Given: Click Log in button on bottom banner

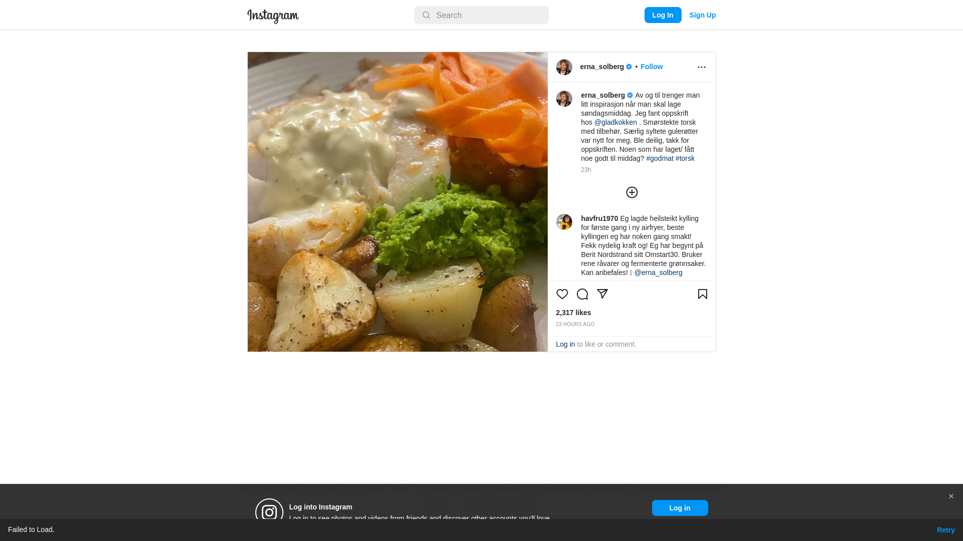Looking at the screenshot, I should 680,508.
